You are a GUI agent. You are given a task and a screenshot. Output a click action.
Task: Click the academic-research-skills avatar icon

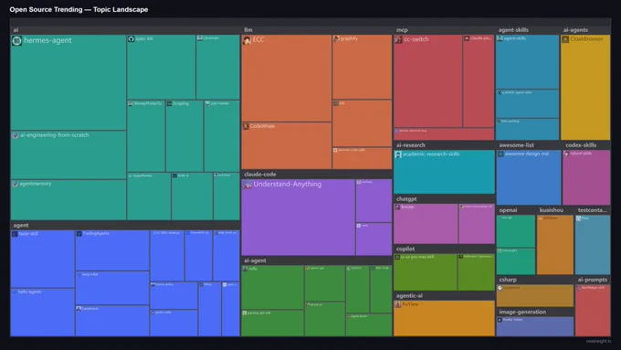coord(398,154)
